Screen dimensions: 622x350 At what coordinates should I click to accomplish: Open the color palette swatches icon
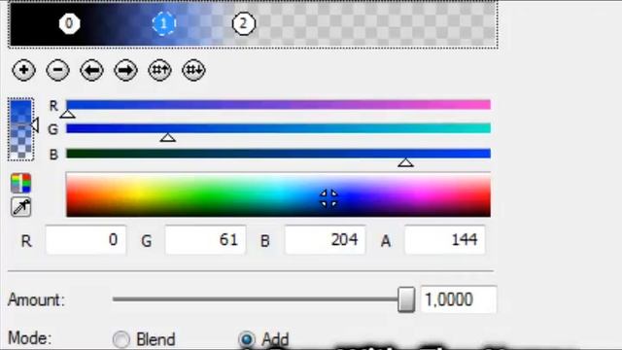click(21, 183)
